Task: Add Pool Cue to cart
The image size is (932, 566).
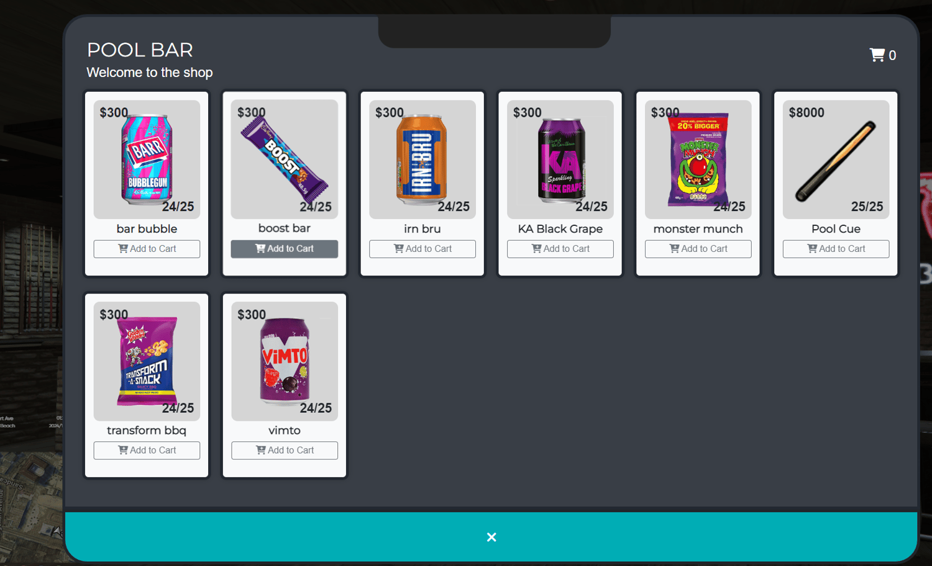Action: click(x=836, y=249)
